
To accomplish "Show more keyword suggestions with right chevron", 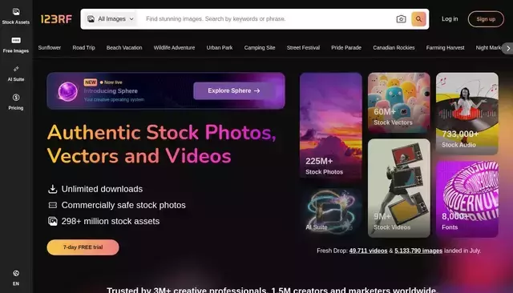I will 507,48.
